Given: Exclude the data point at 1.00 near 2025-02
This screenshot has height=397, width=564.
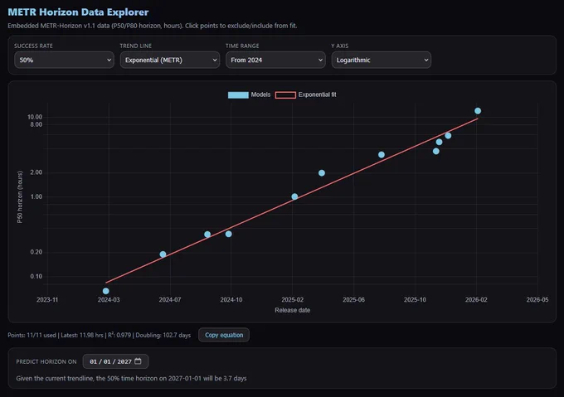Looking at the screenshot, I should [x=294, y=196].
